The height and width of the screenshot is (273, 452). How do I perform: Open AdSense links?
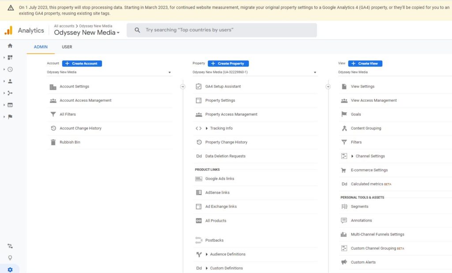point(217,193)
